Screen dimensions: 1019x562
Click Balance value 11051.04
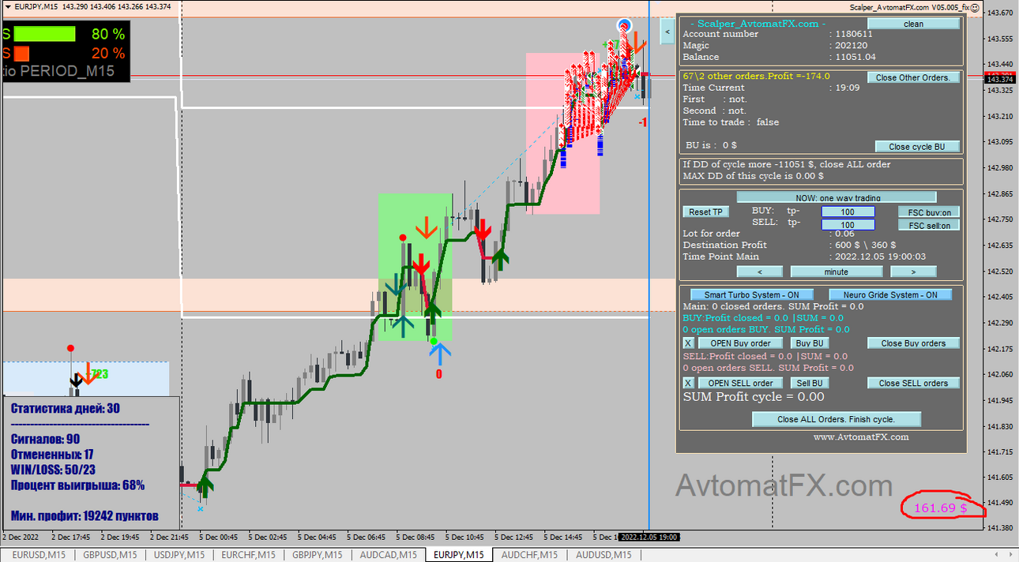855,57
